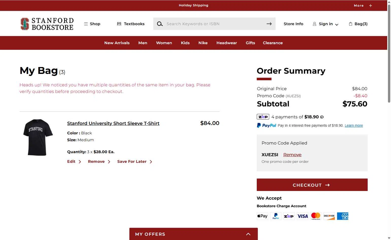Go to Kids category
This screenshot has width=391, height=240.
tap(185, 43)
